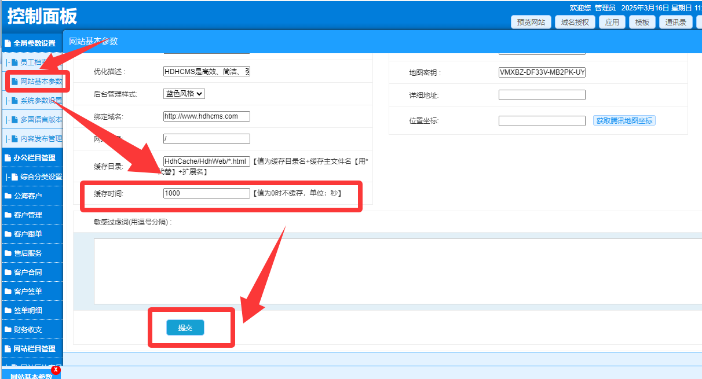The width and height of the screenshot is (702, 379).
Task: Open the 签单明细 menu item
Action: [28, 311]
